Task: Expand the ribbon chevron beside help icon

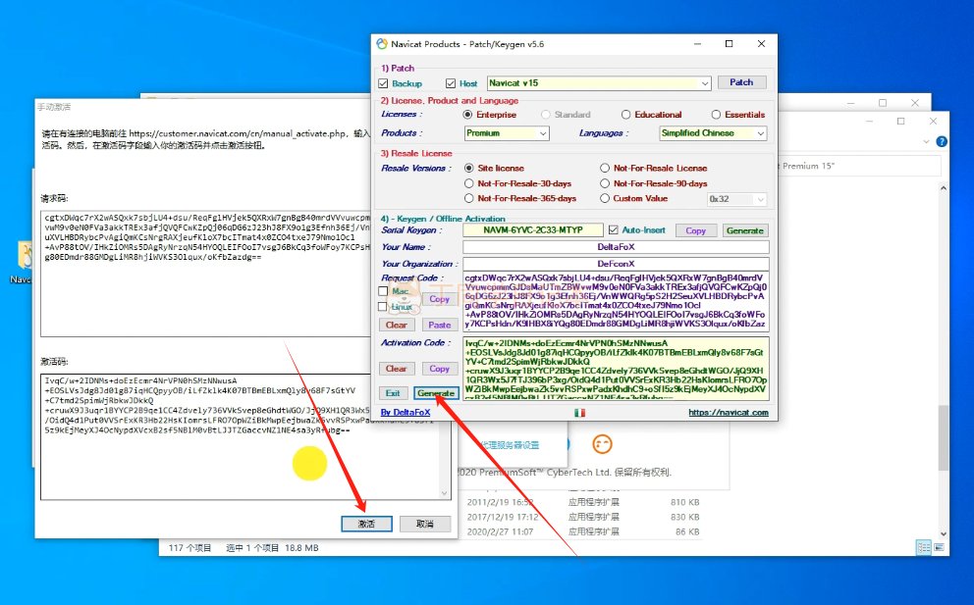Action: click(926, 141)
